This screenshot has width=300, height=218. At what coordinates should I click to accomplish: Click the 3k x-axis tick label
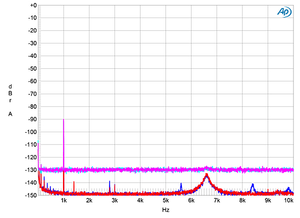point(114,201)
